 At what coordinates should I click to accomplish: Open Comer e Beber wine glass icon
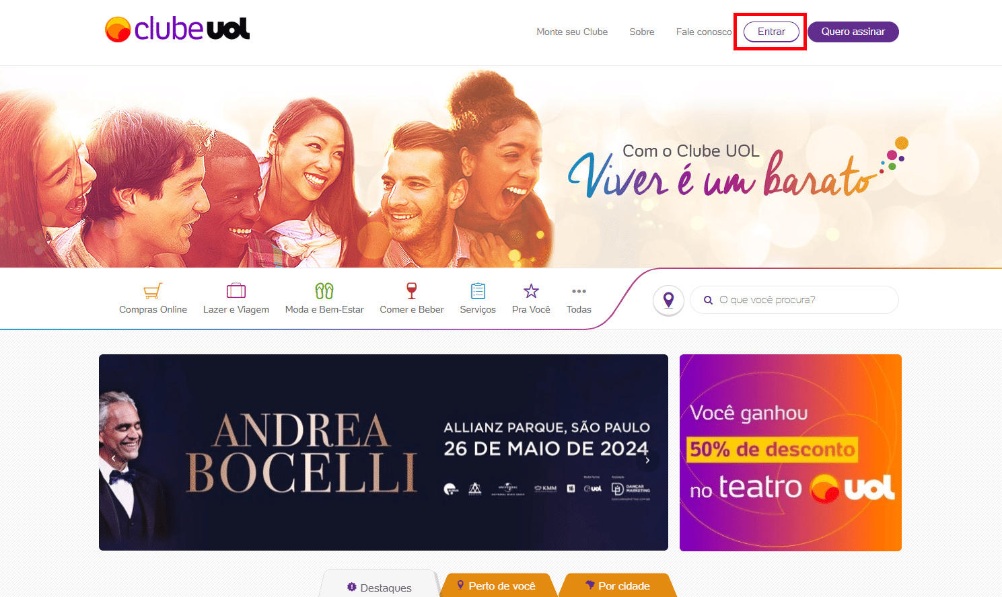412,290
